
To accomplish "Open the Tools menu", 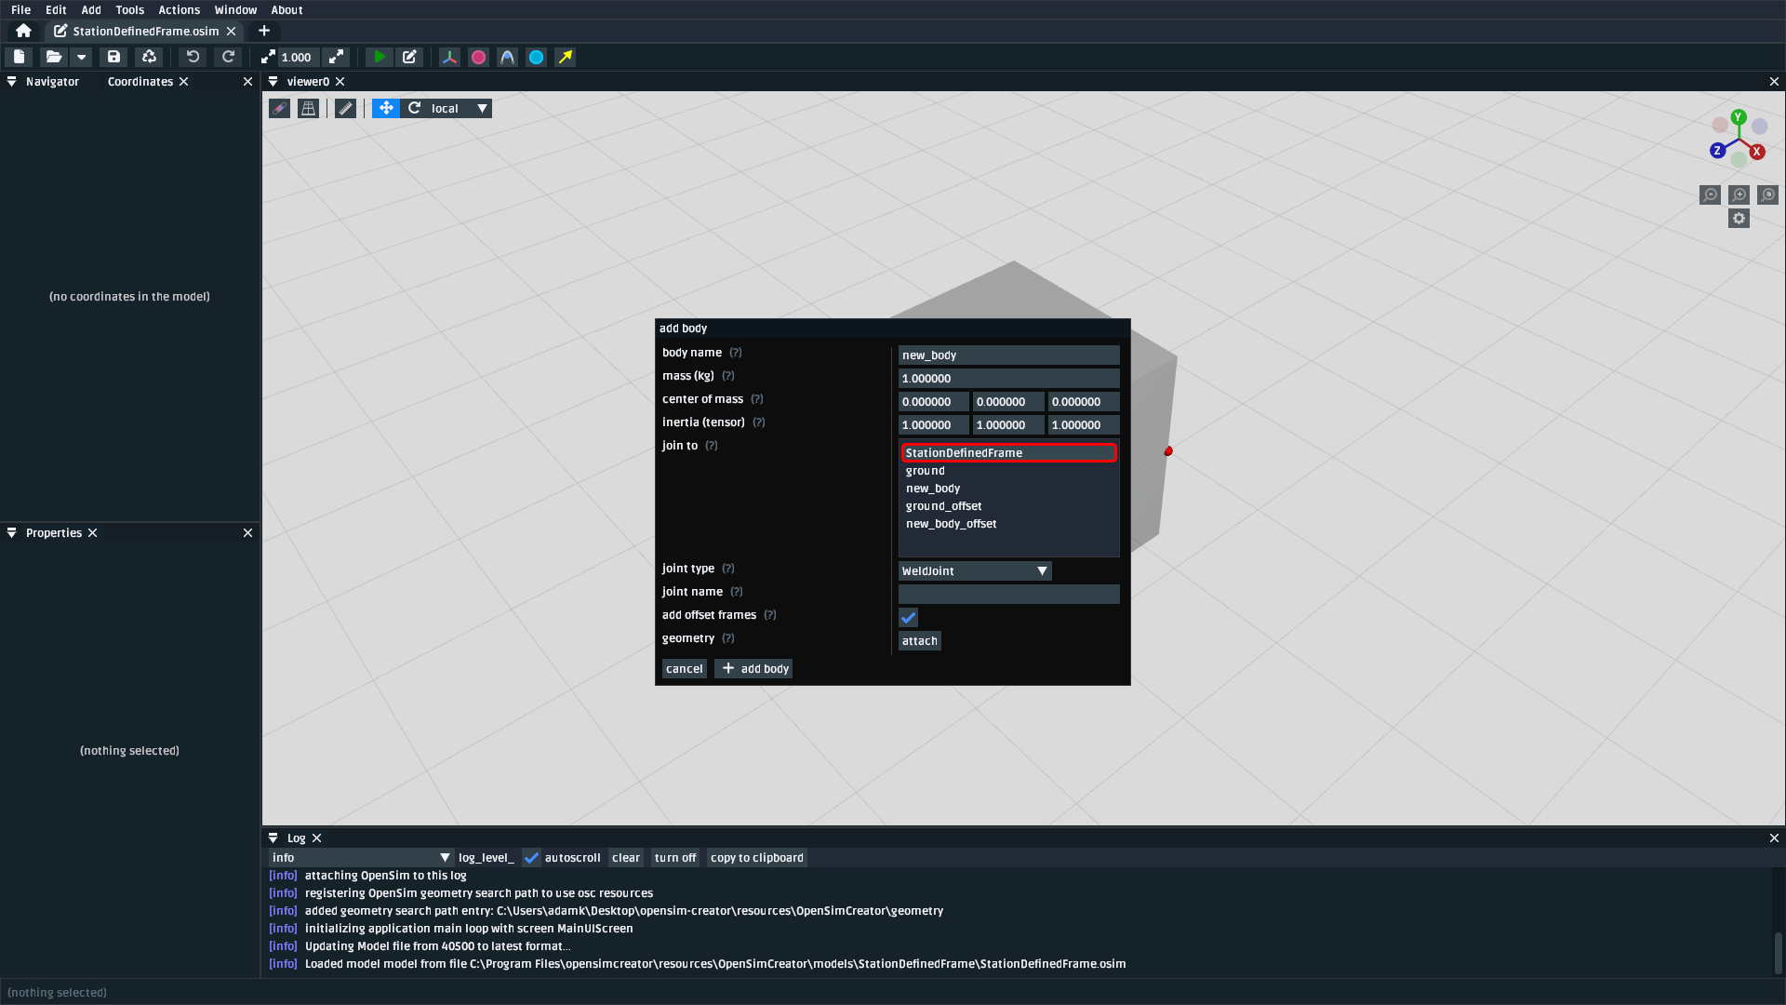I will (x=130, y=9).
